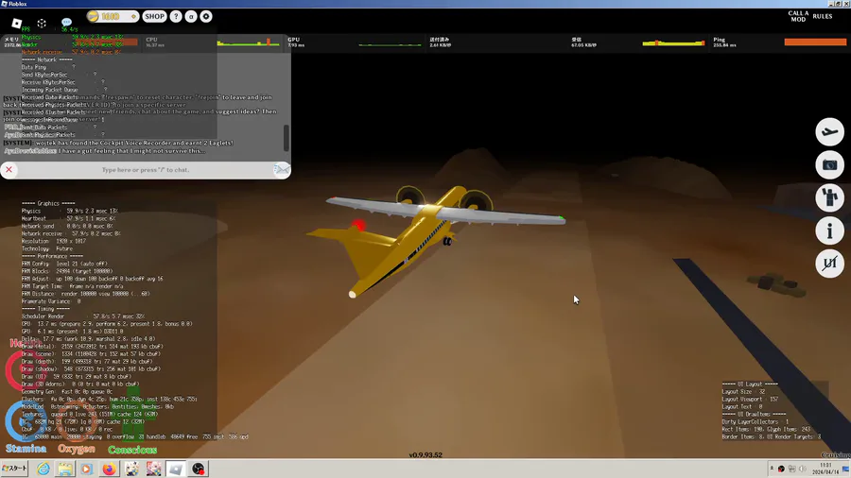Open the camera icon button on right
Image resolution: width=851 pixels, height=478 pixels.
click(829, 164)
